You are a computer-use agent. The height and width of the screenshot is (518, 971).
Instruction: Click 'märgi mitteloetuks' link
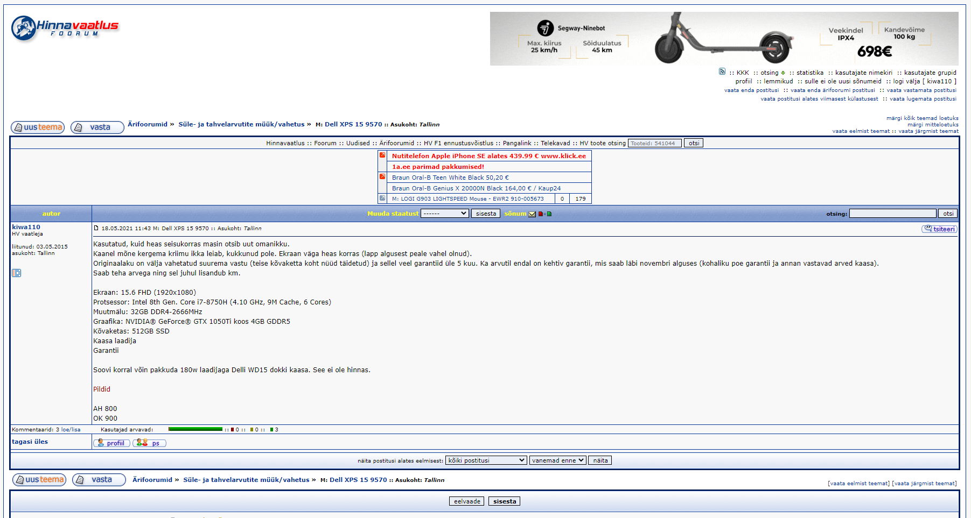coord(933,125)
